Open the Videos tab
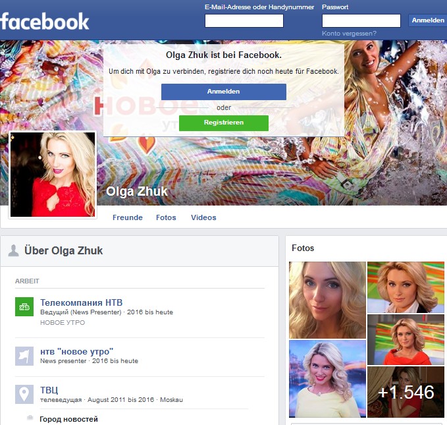 point(203,217)
